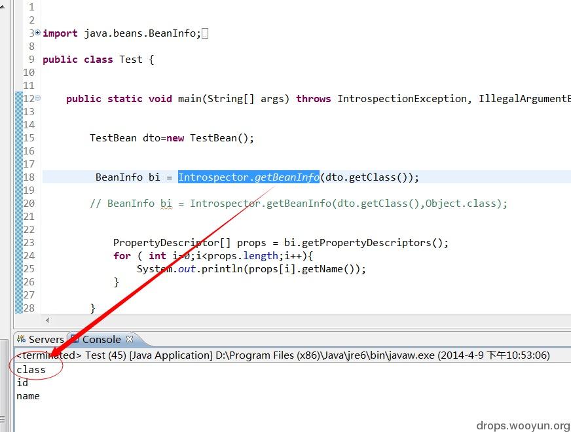Viewport: 571px width, 432px height.
Task: Close the Console view with X icon
Action: pos(130,339)
